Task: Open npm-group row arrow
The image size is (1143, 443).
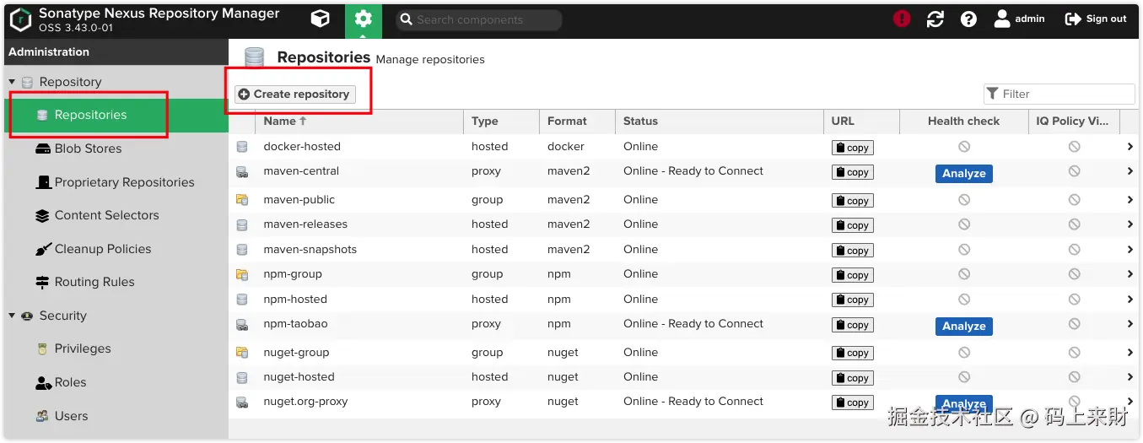Action: pyautogui.click(x=1130, y=274)
